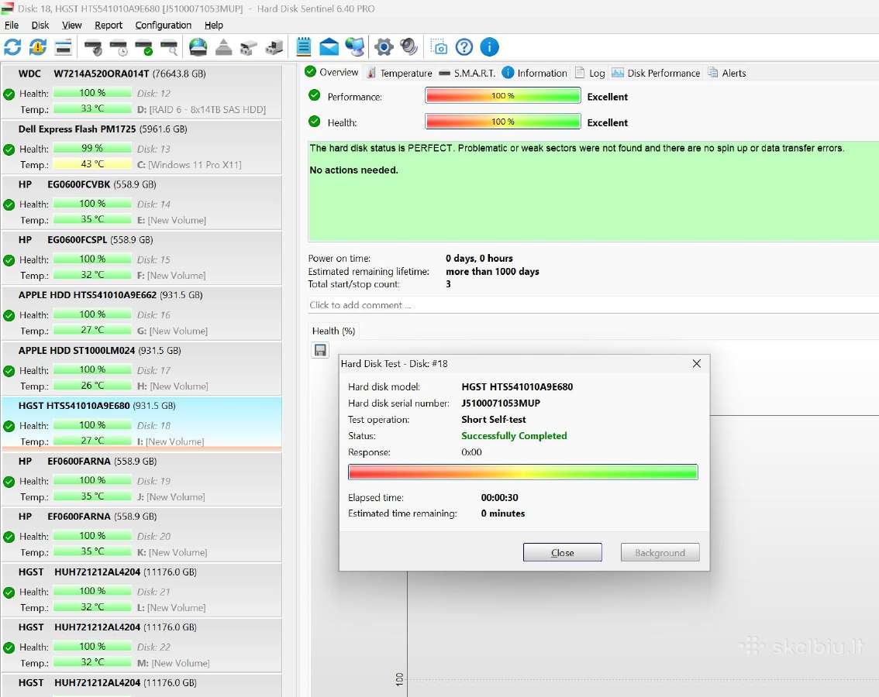Click the 43 °C temperature bar of Dell disk
This screenshot has width=879, height=697.
click(92, 164)
